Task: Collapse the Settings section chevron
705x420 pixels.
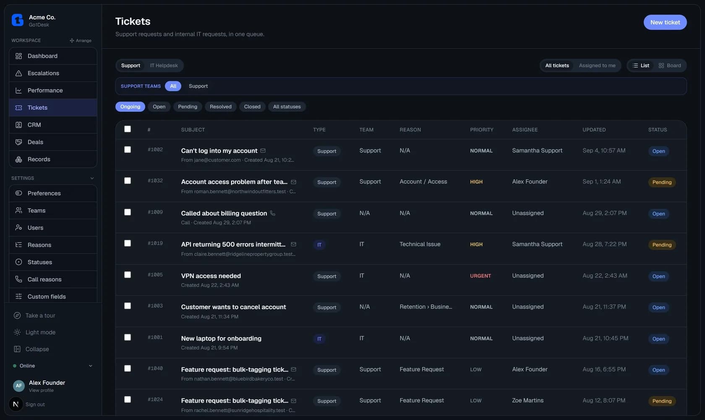Action: click(x=92, y=178)
